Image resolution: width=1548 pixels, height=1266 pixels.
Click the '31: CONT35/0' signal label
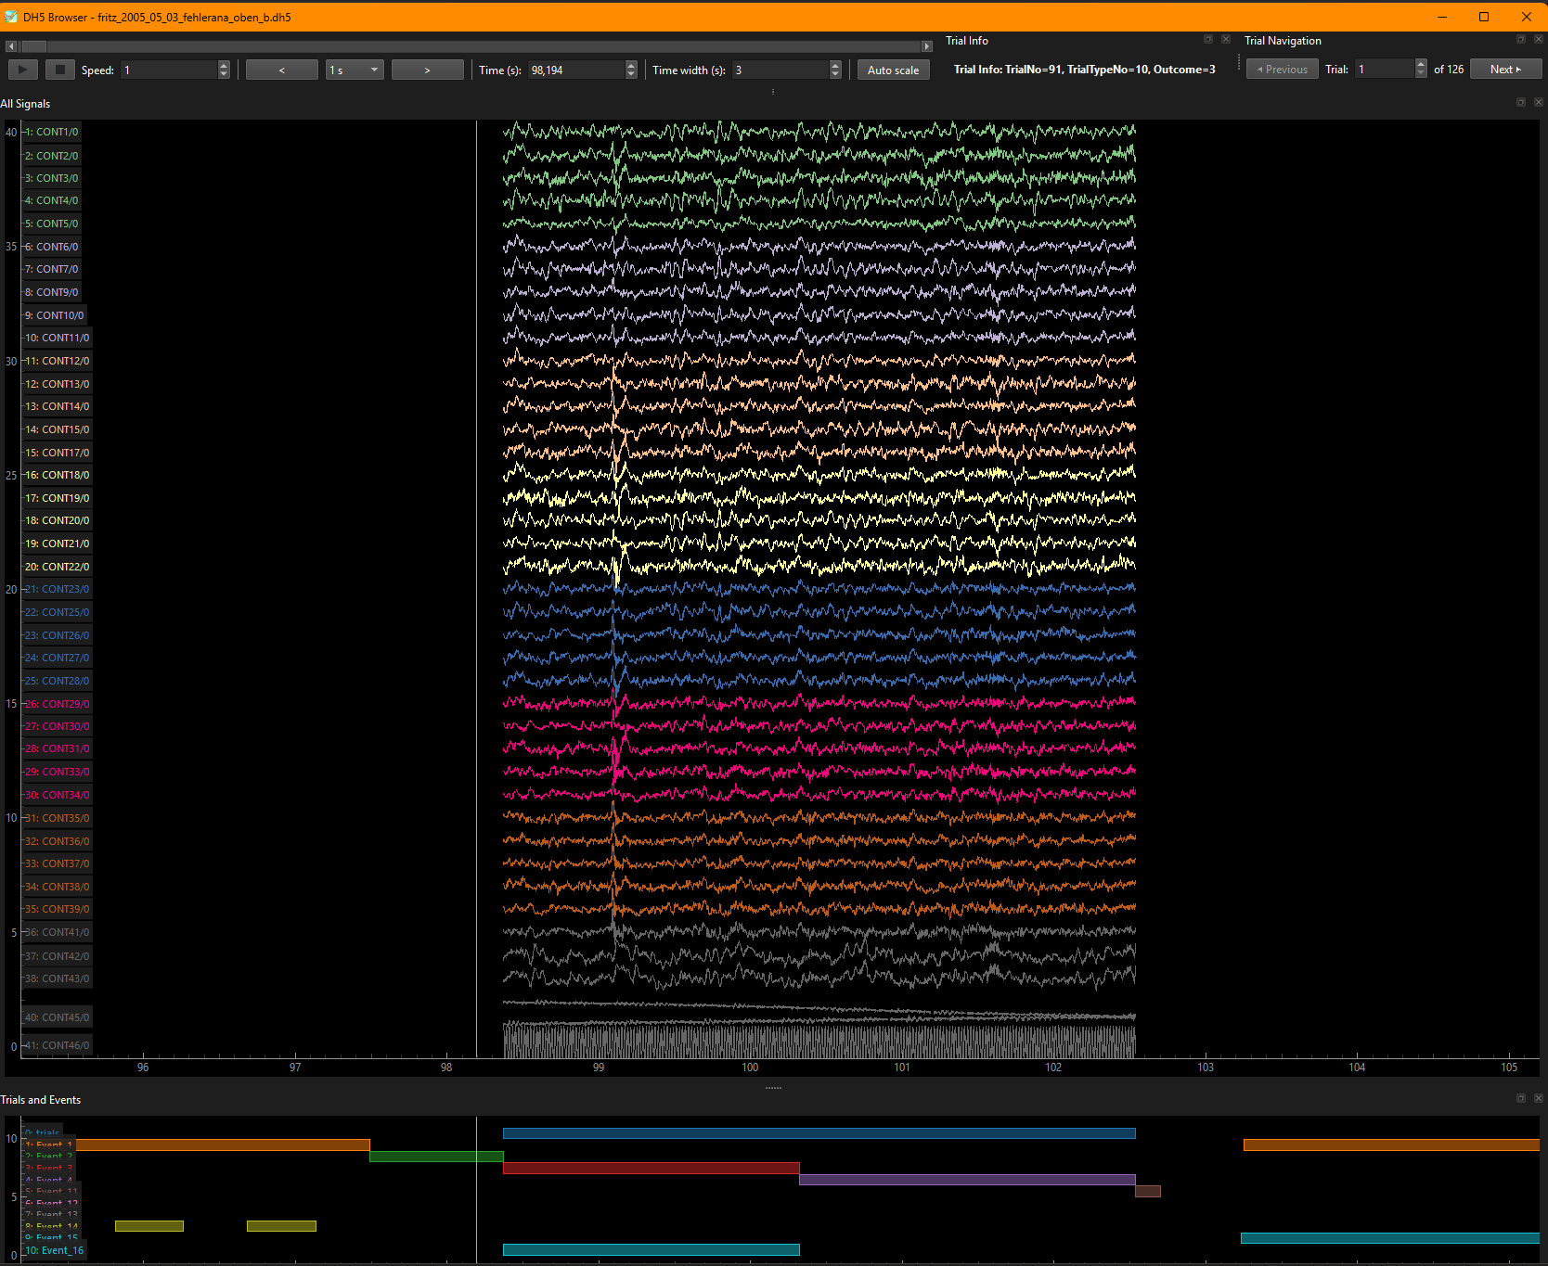(57, 818)
